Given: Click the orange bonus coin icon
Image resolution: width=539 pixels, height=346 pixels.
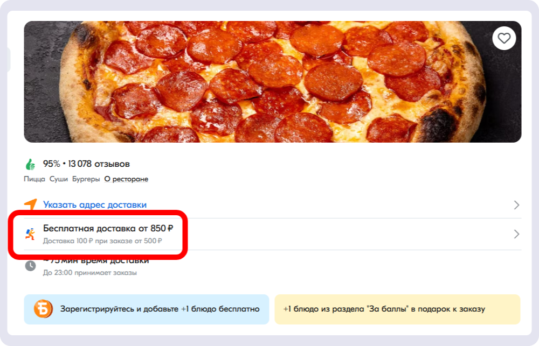Looking at the screenshot, I should pos(43,309).
